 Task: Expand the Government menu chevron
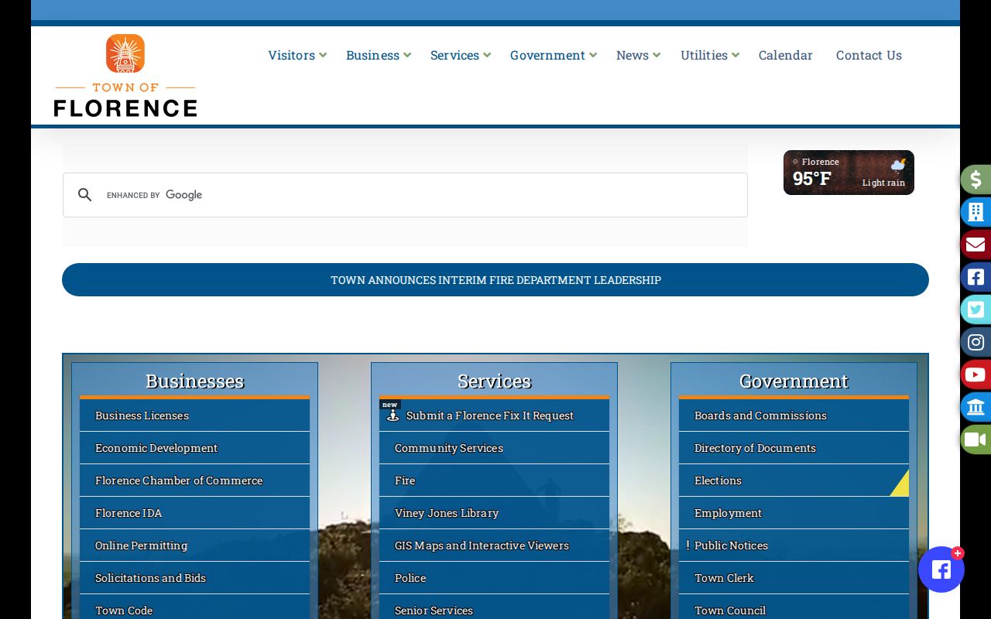(593, 55)
